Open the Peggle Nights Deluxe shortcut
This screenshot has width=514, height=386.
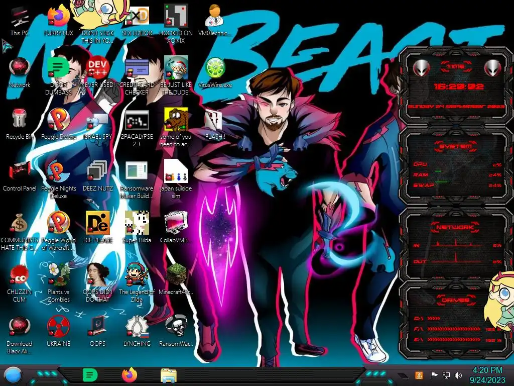(58, 180)
